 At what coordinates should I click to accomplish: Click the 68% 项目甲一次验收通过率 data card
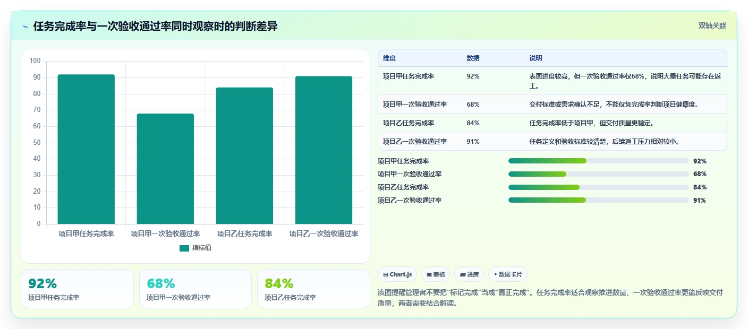coord(195,289)
